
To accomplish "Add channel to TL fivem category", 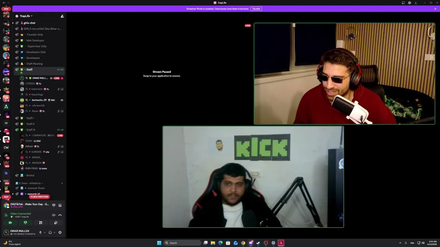I will pyautogui.click(x=62, y=183).
